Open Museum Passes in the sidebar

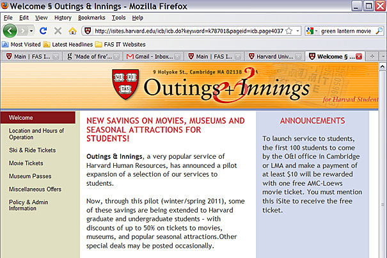click(29, 176)
